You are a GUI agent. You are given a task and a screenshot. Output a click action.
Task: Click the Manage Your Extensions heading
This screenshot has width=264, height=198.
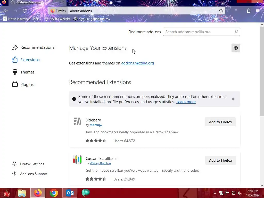(98, 48)
